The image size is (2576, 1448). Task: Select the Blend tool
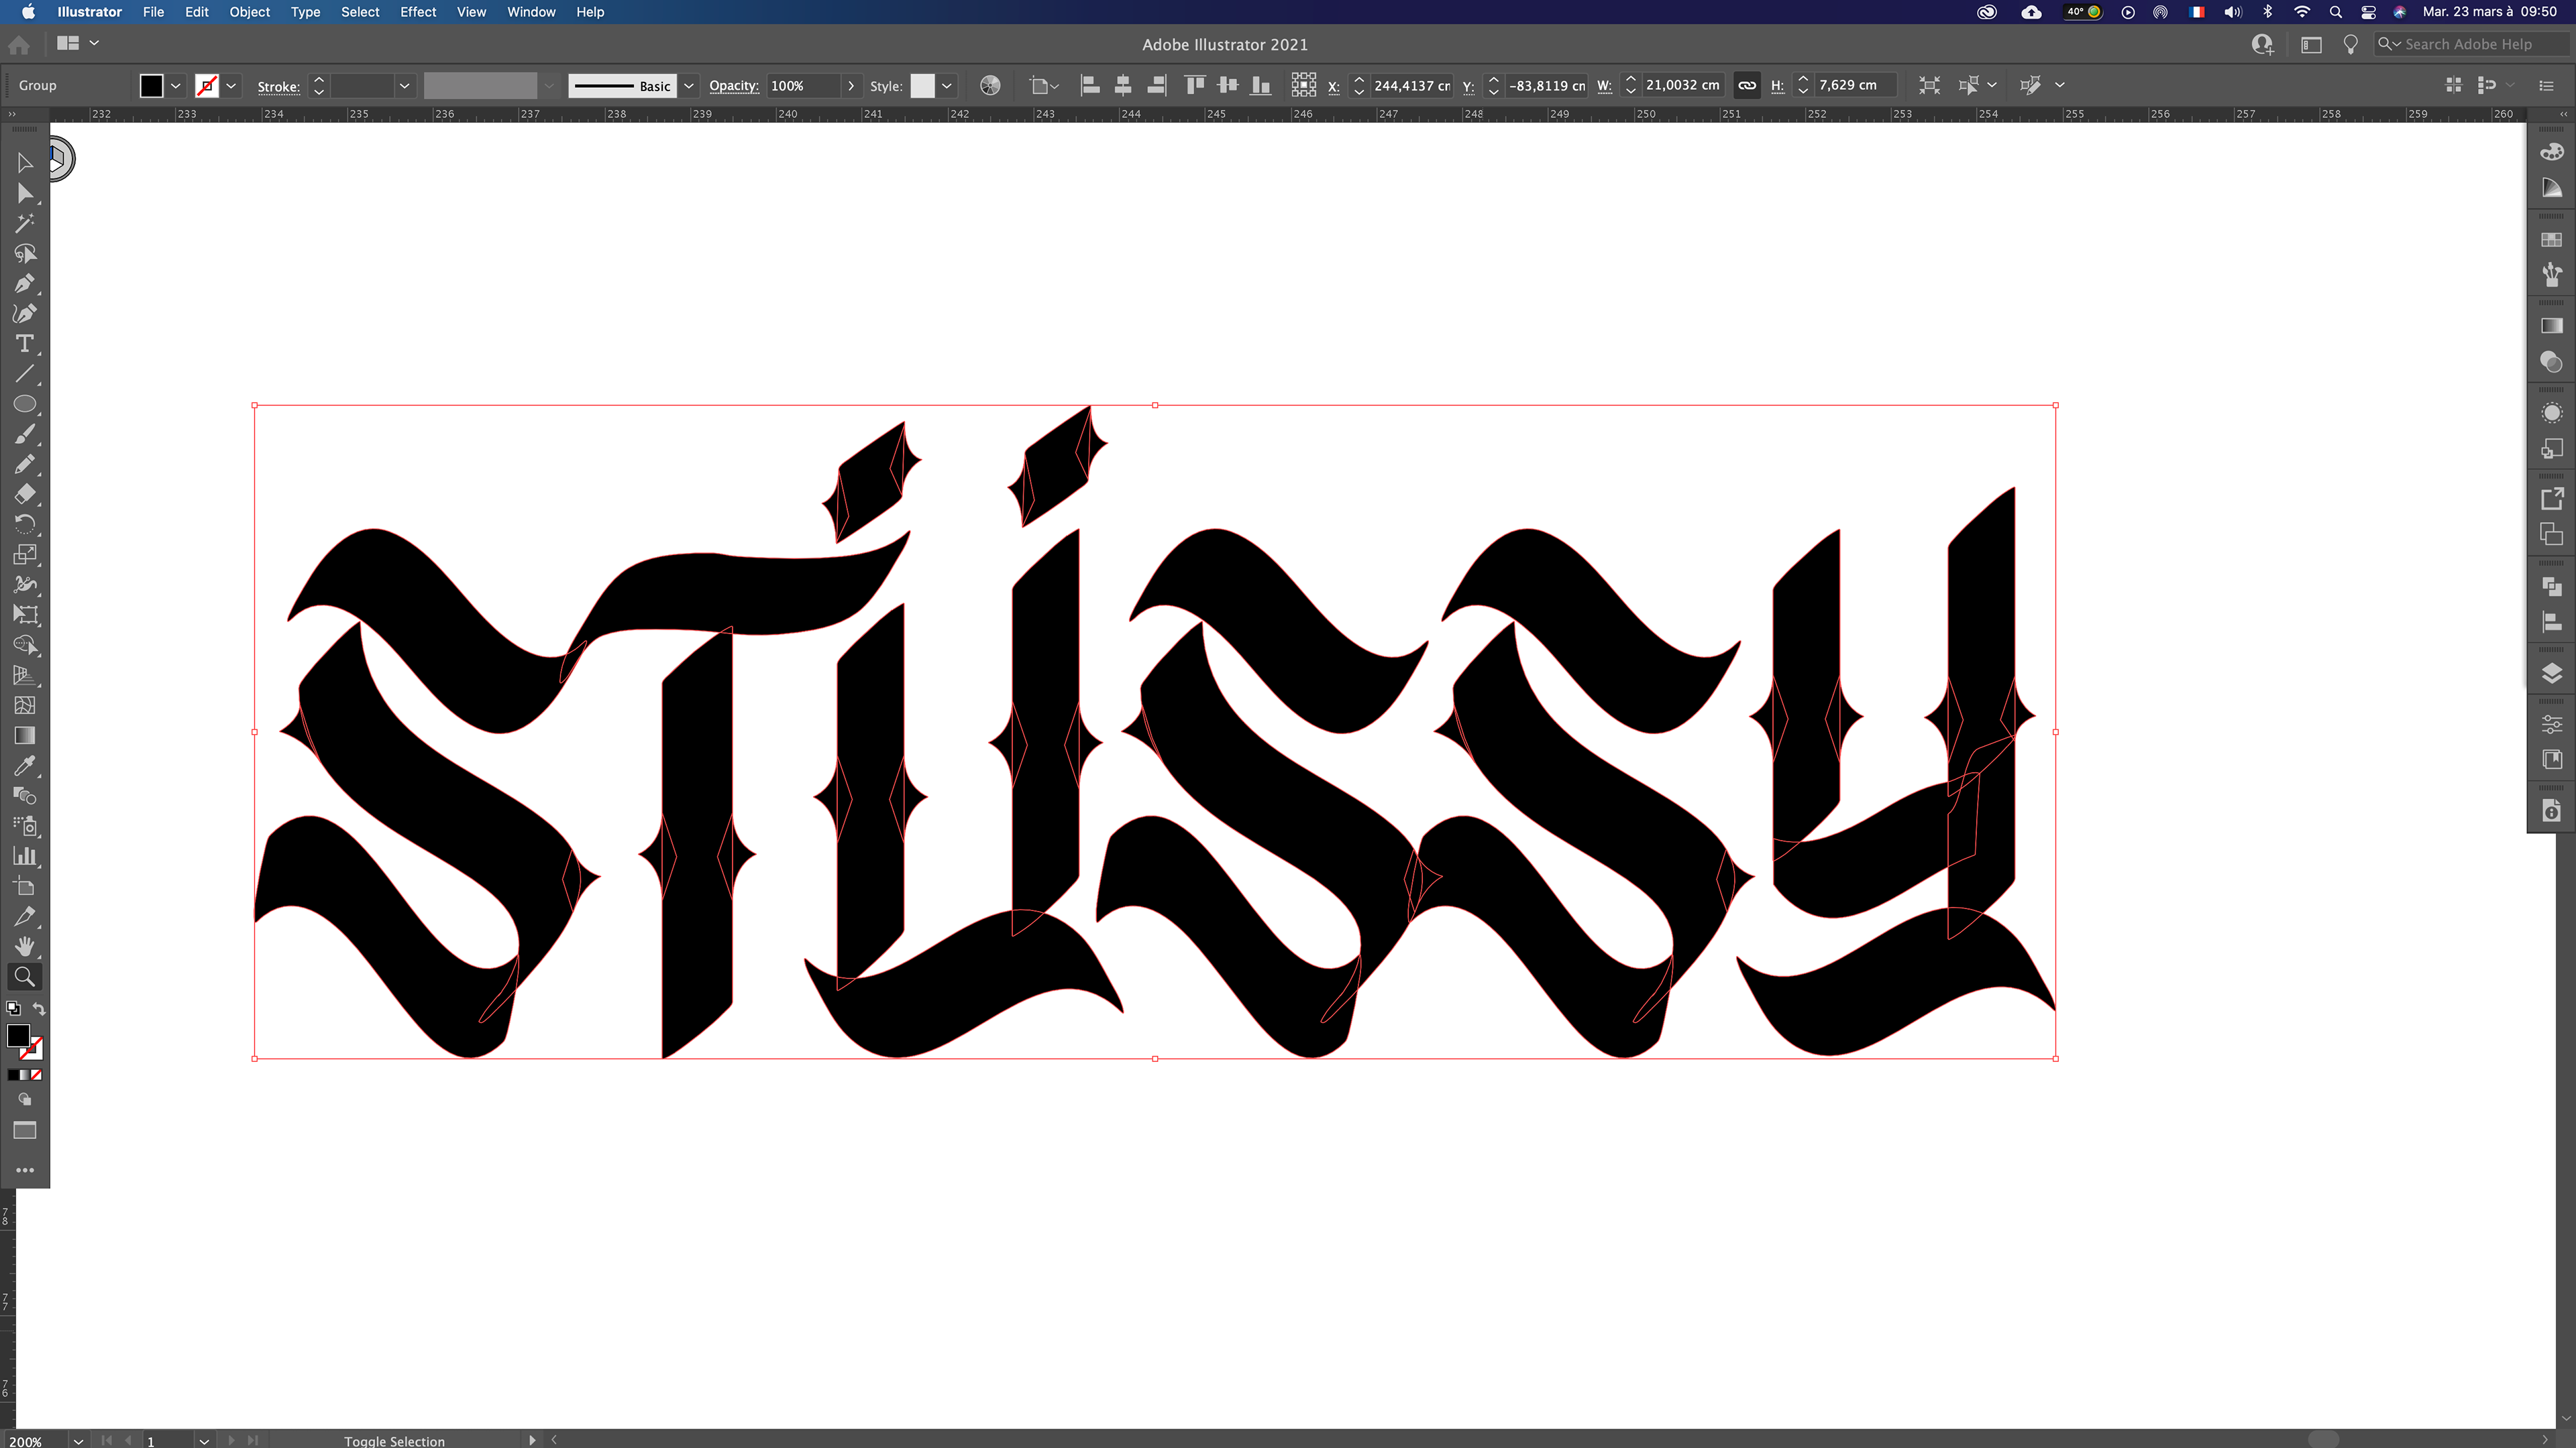[x=25, y=796]
